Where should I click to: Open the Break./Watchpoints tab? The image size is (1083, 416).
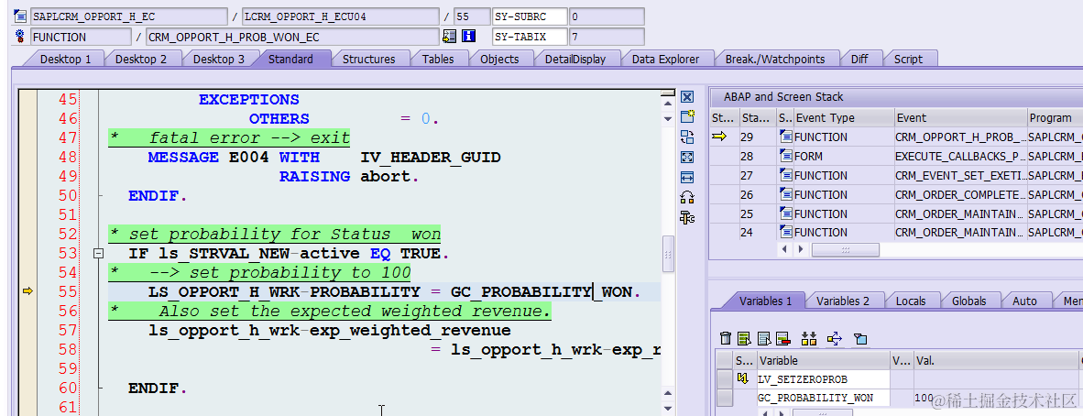[775, 59]
